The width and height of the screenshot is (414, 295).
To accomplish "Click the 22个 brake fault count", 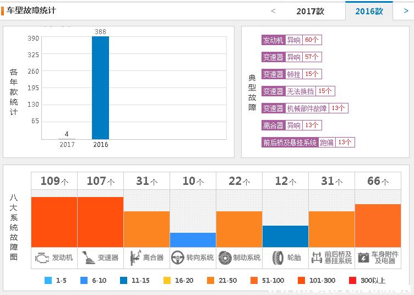I will click(239, 181).
